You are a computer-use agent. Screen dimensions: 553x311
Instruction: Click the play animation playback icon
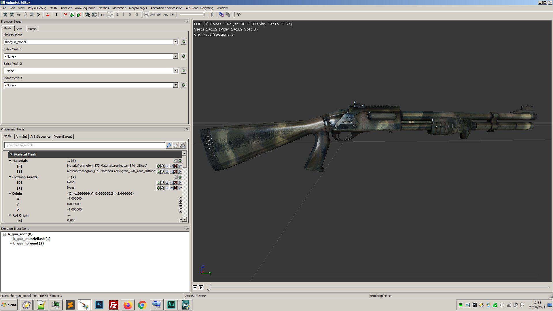201,287
